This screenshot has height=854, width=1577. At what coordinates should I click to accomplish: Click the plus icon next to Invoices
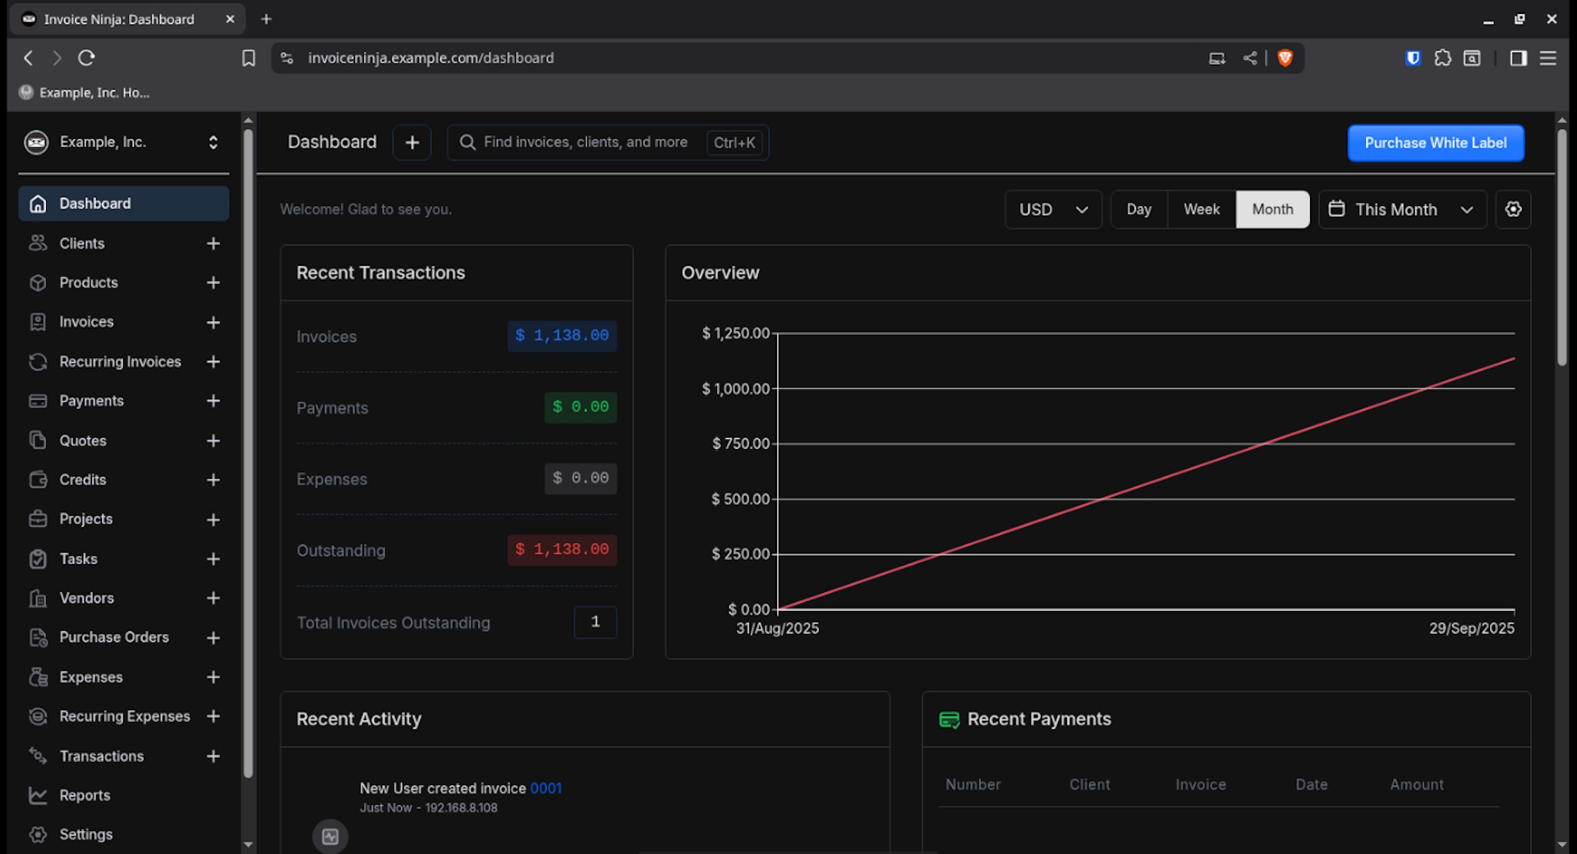click(x=213, y=322)
